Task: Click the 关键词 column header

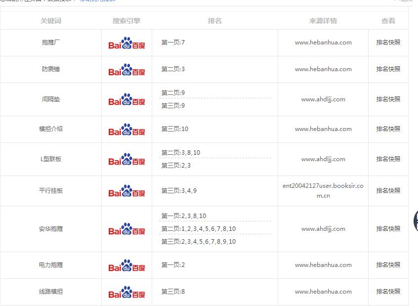Action: (51, 21)
